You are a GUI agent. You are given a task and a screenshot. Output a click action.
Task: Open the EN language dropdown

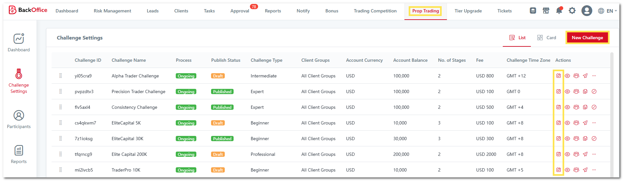pyautogui.click(x=607, y=11)
